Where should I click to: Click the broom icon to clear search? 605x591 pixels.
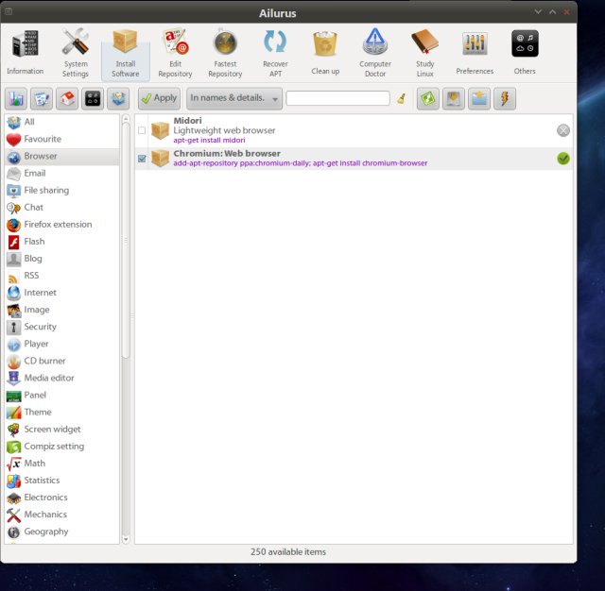[x=401, y=98]
